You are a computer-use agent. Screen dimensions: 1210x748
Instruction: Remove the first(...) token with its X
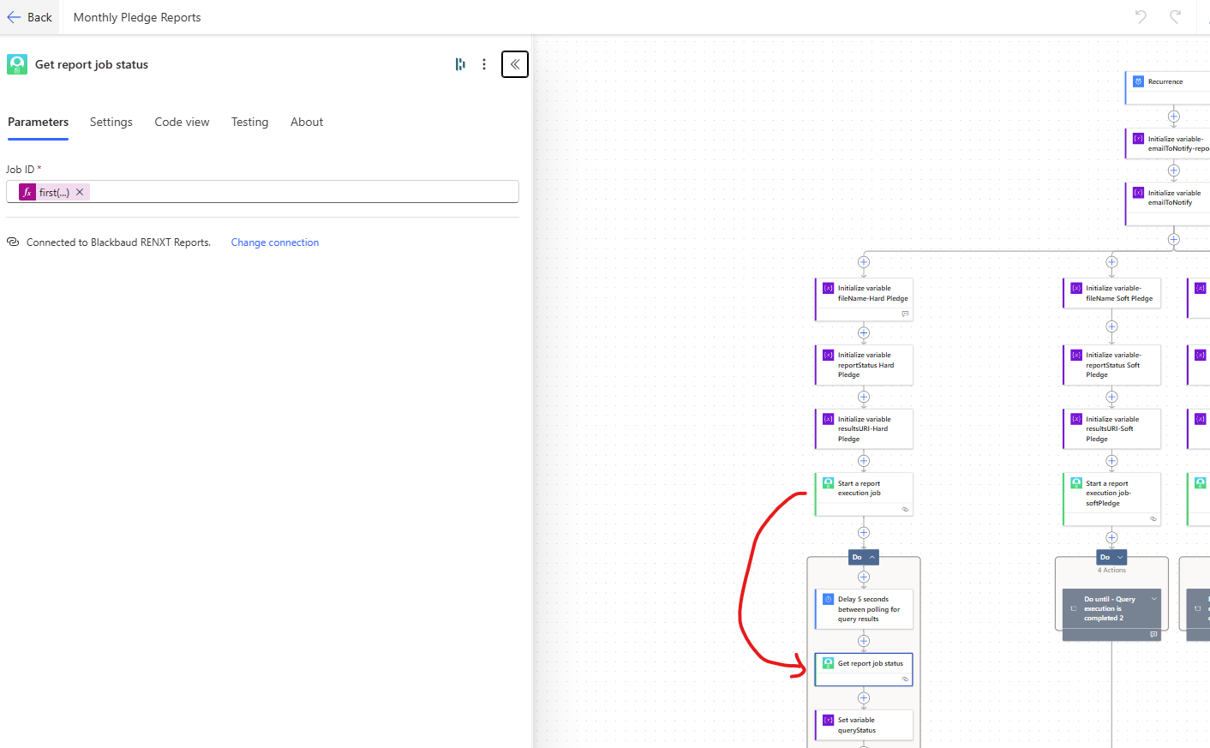tap(80, 192)
